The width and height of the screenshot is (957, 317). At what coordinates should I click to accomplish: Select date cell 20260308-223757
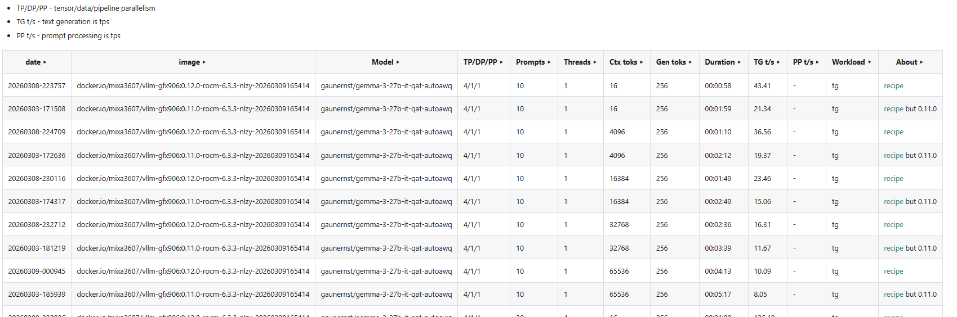point(37,86)
